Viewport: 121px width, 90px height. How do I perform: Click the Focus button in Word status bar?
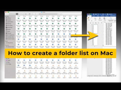(x=104, y=76)
